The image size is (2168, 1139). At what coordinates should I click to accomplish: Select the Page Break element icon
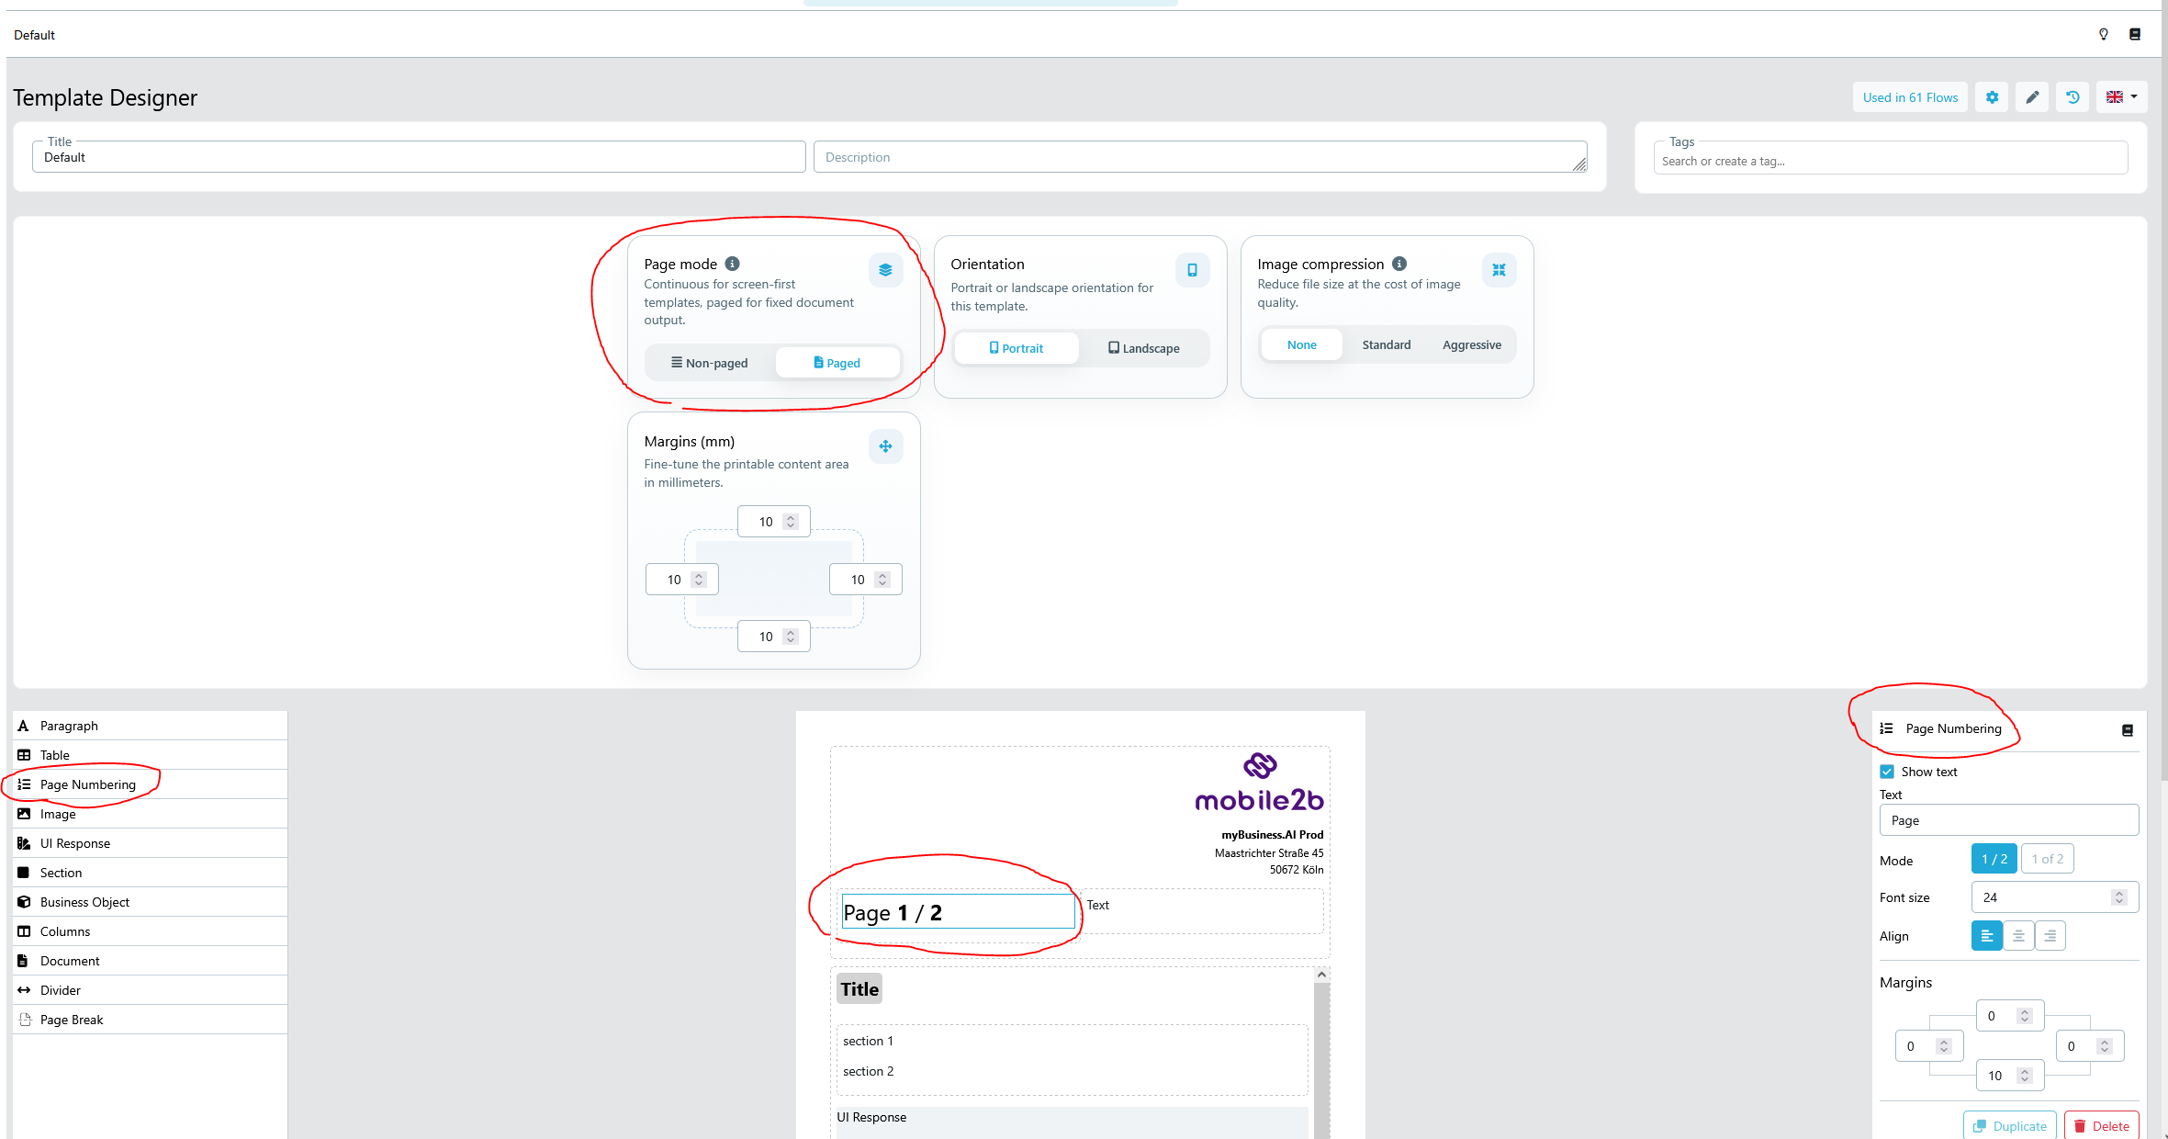[26, 1020]
